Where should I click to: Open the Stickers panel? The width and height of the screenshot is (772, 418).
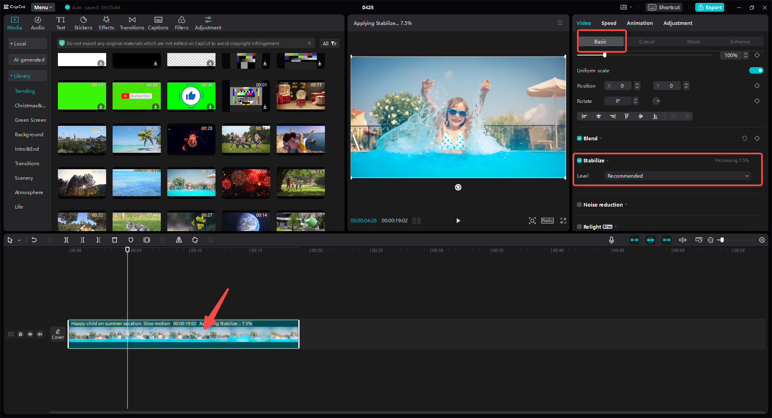83,23
